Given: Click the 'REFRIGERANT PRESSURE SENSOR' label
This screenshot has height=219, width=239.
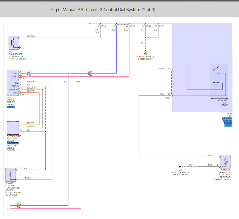Looking at the screenshot, I should (14, 139).
